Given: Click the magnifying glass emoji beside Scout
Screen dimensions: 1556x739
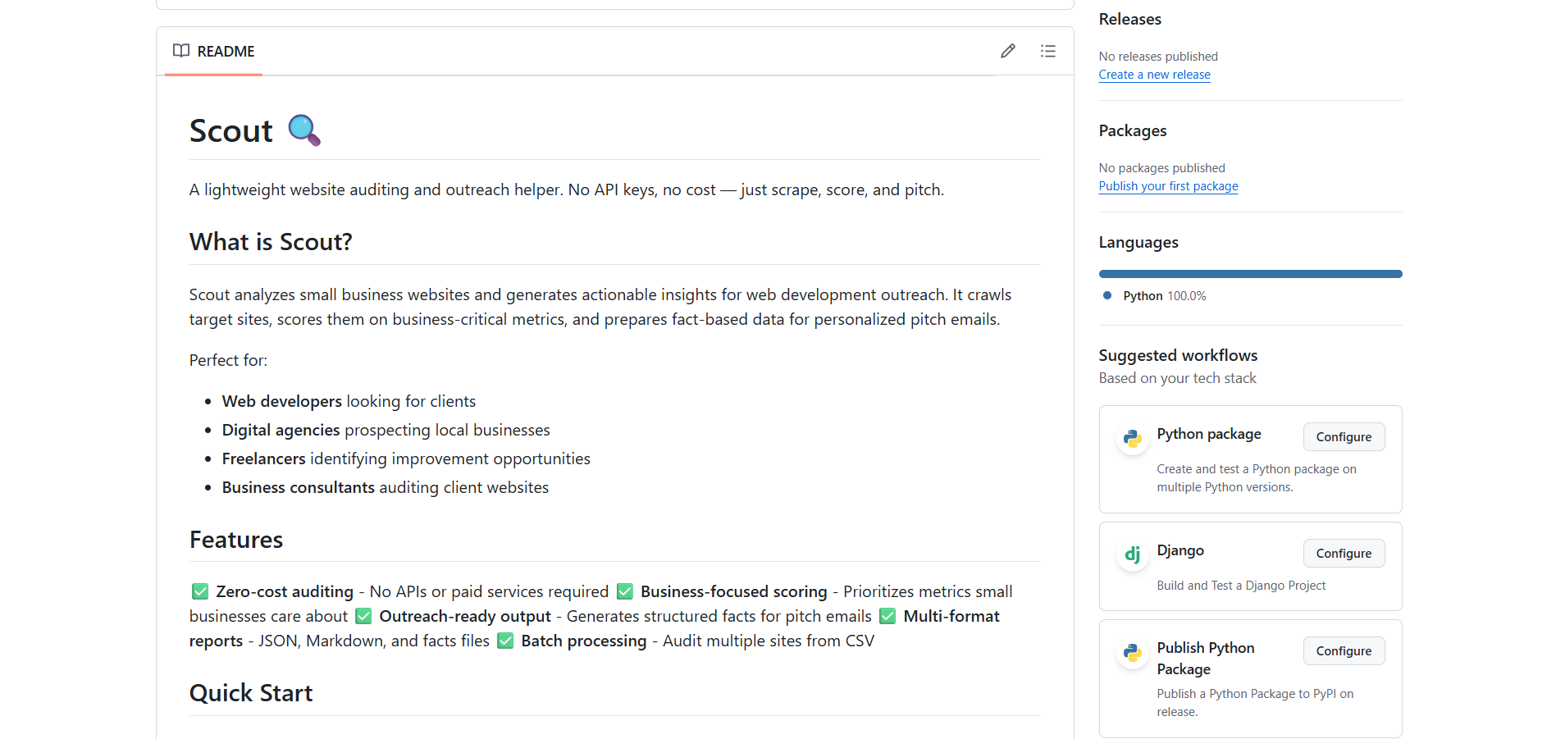Looking at the screenshot, I should point(304,130).
